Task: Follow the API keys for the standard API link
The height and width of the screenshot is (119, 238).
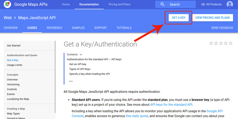Action: click(x=171, y=104)
